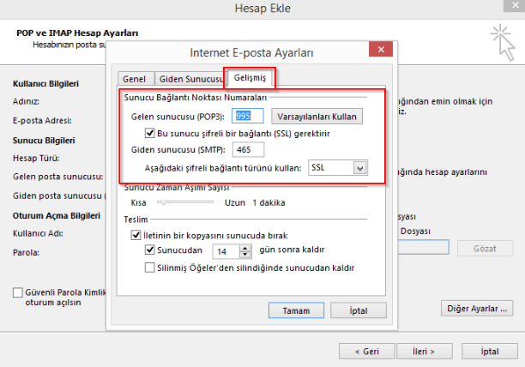Image resolution: width=525 pixels, height=367 pixels.
Task: Click the Giden sunucusu (SMTP) port field
Action: (248, 150)
